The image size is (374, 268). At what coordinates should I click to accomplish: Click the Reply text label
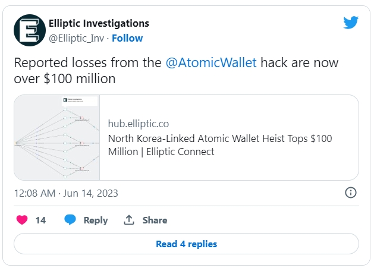[95, 220]
